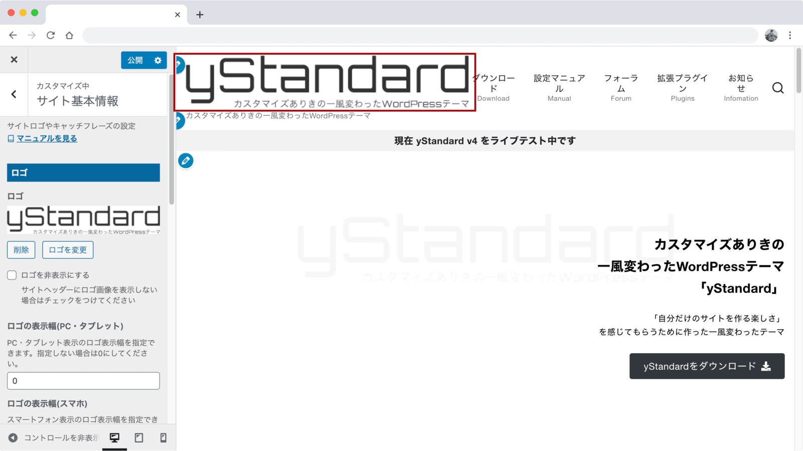Screen dimensions: 803x451
Task: Click the ロゴを変更 button
Action: 68,250
